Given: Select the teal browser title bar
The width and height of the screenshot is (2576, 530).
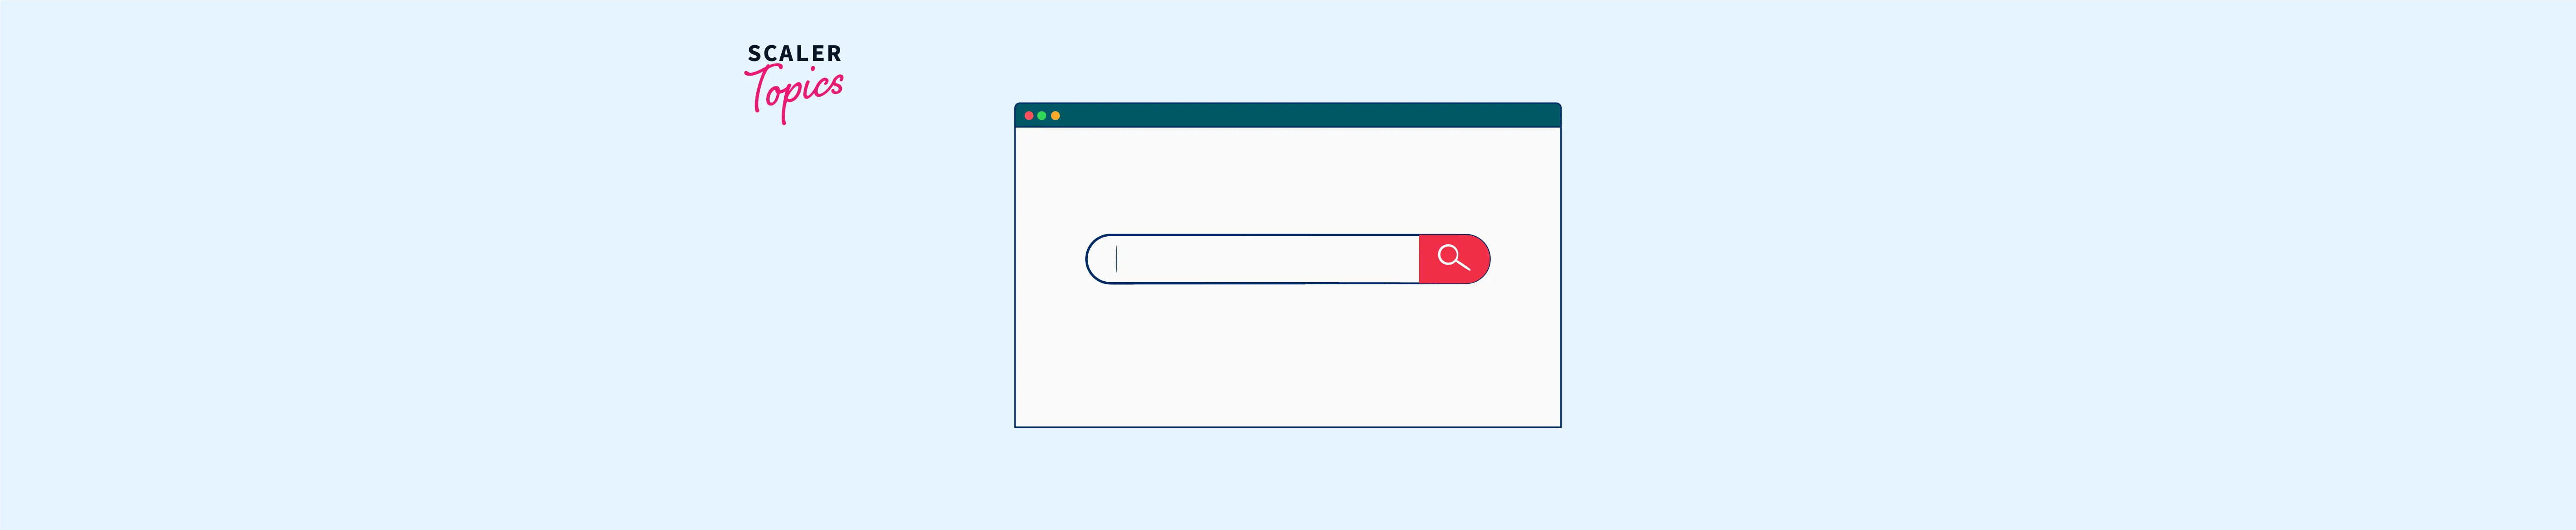Looking at the screenshot, I should click(x=1288, y=115).
